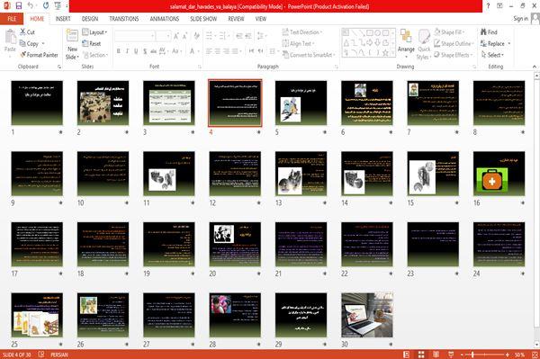The width and height of the screenshot is (540, 359).
Task: Select the Format Painter tool
Action: [x=40, y=55]
